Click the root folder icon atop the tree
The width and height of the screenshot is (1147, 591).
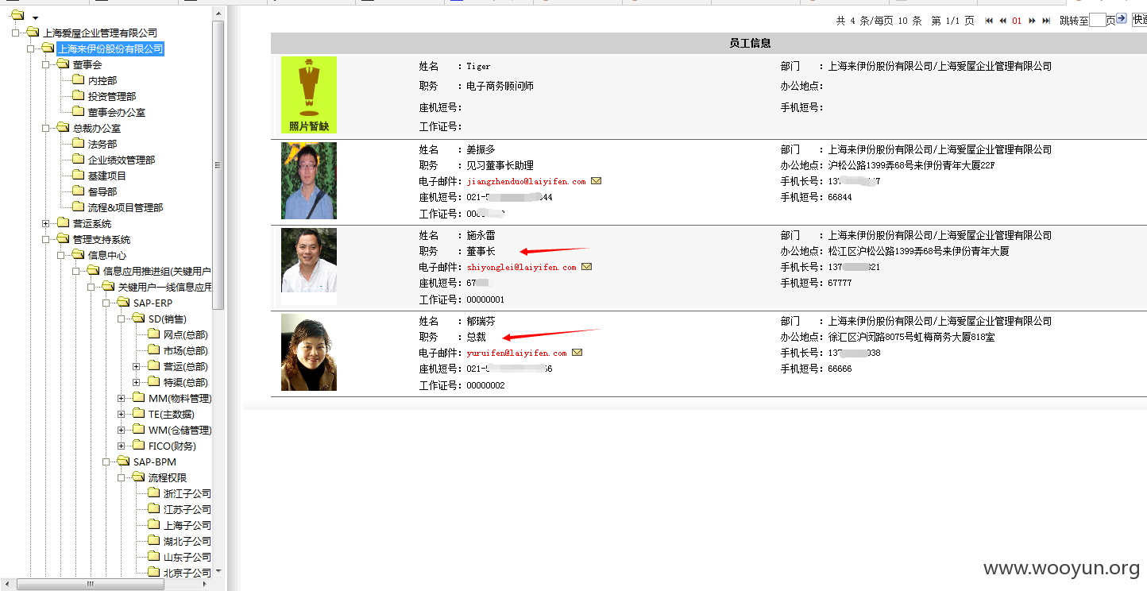(18, 16)
